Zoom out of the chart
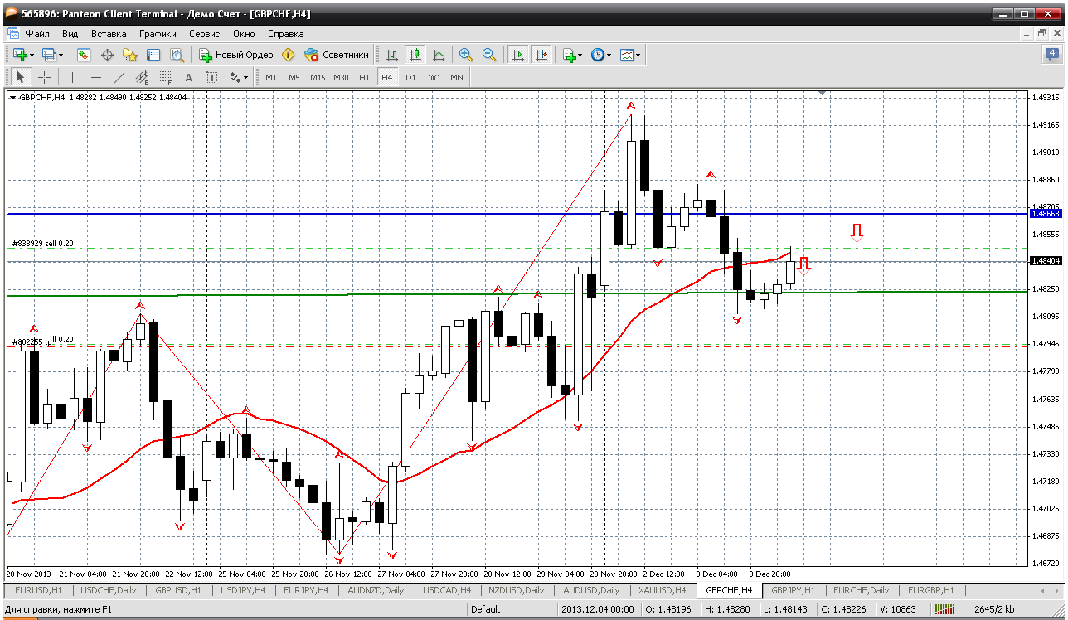 (x=489, y=55)
